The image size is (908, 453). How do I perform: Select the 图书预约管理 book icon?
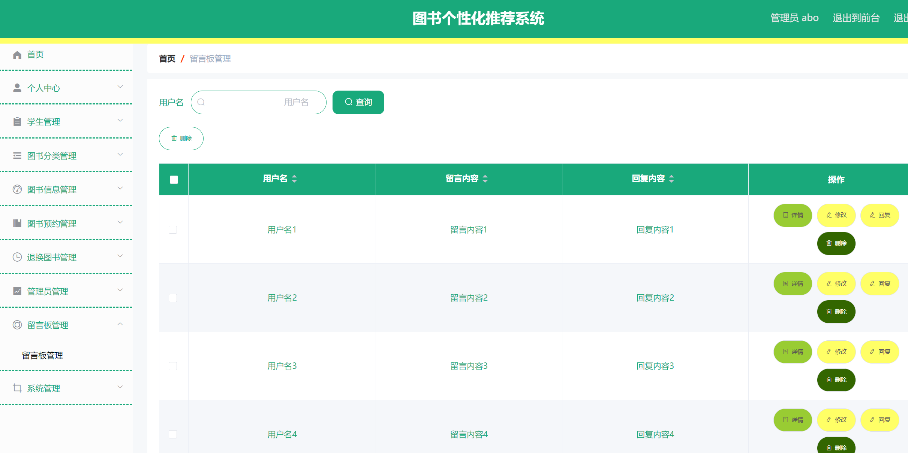click(17, 223)
